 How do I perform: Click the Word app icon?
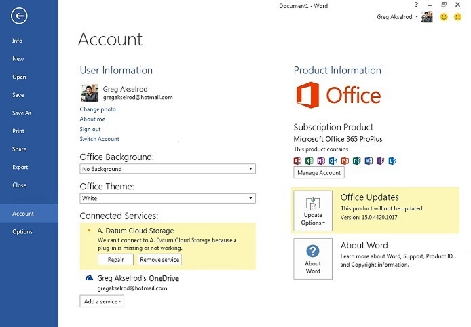click(x=369, y=161)
